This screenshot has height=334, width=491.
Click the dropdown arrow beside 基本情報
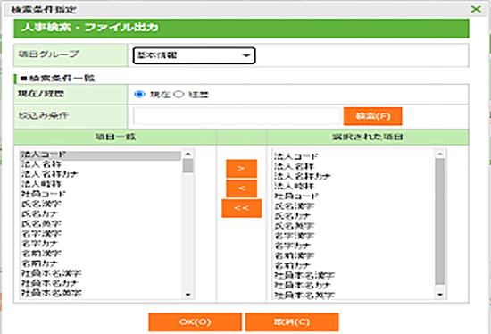coord(246,55)
